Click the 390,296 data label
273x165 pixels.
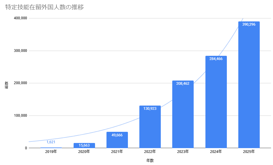point(249,24)
